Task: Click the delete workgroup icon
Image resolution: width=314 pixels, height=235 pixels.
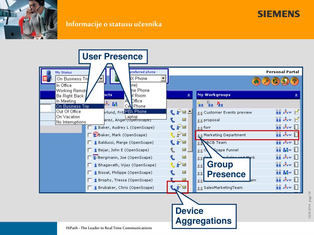Action: pyautogui.click(x=220, y=104)
